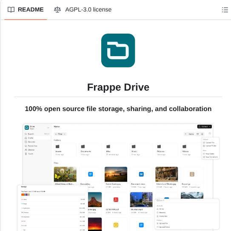
Task: Click the info icon below the Upload button
Action: click(x=210, y=133)
